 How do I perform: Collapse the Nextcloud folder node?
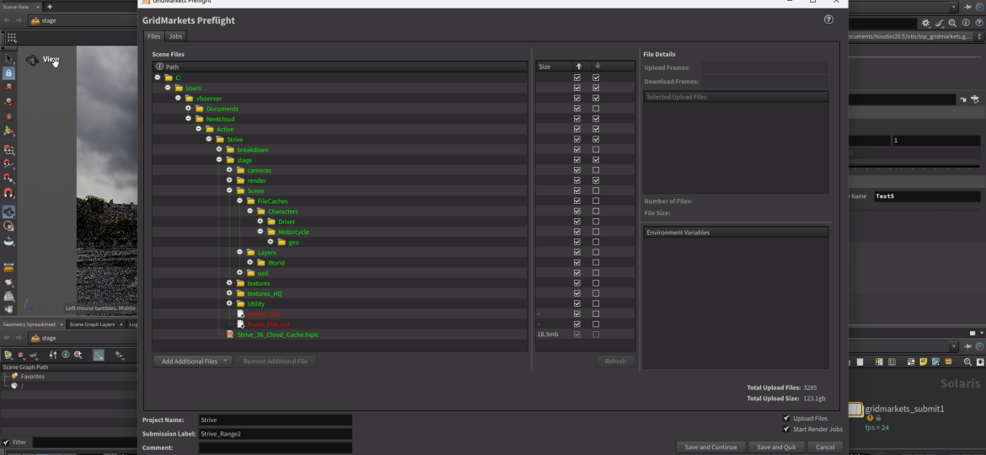click(x=188, y=119)
